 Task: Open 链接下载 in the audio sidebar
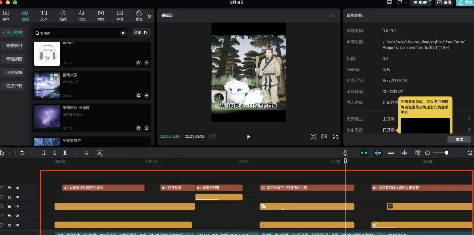point(14,85)
